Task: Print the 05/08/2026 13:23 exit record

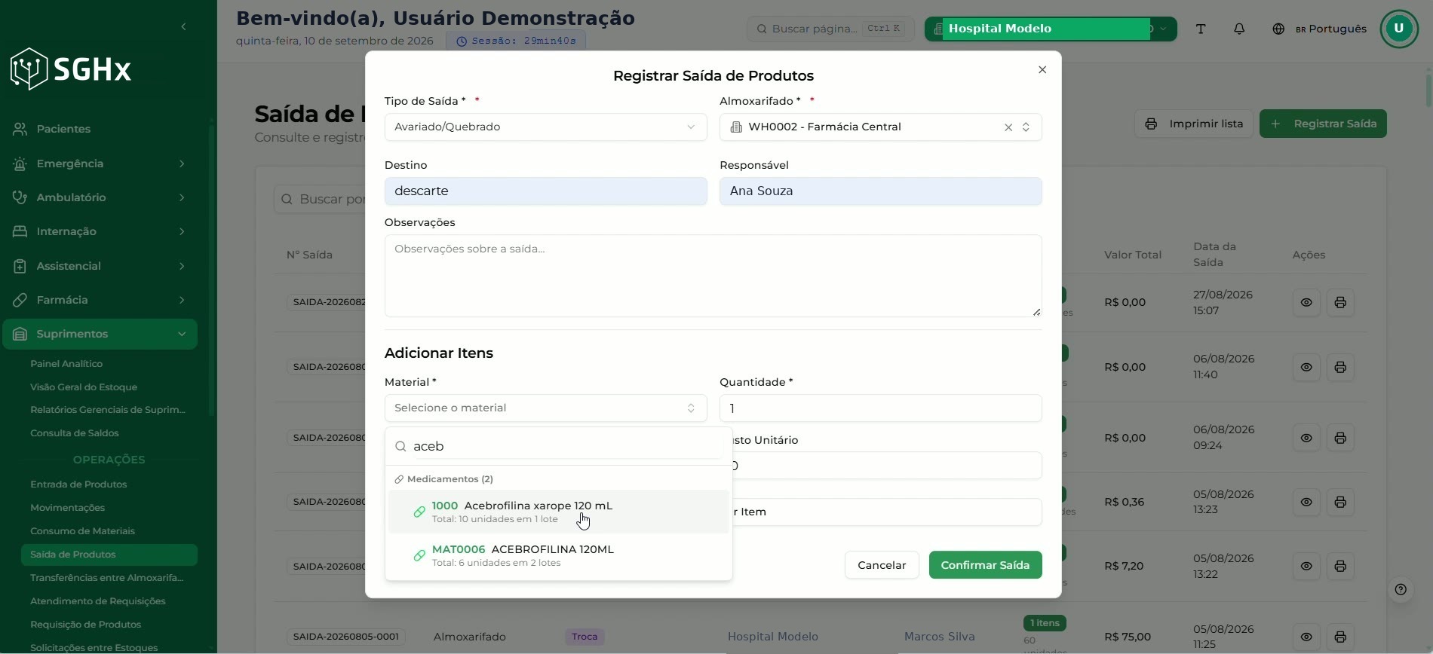Action: [x=1340, y=502]
